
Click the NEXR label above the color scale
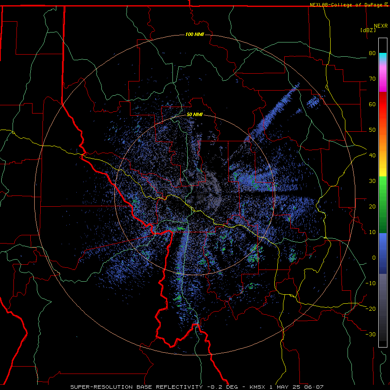(381, 26)
